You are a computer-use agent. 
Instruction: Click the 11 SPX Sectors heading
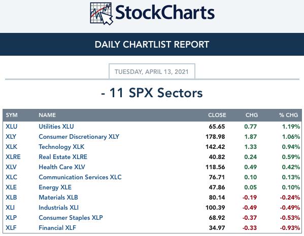point(152,93)
